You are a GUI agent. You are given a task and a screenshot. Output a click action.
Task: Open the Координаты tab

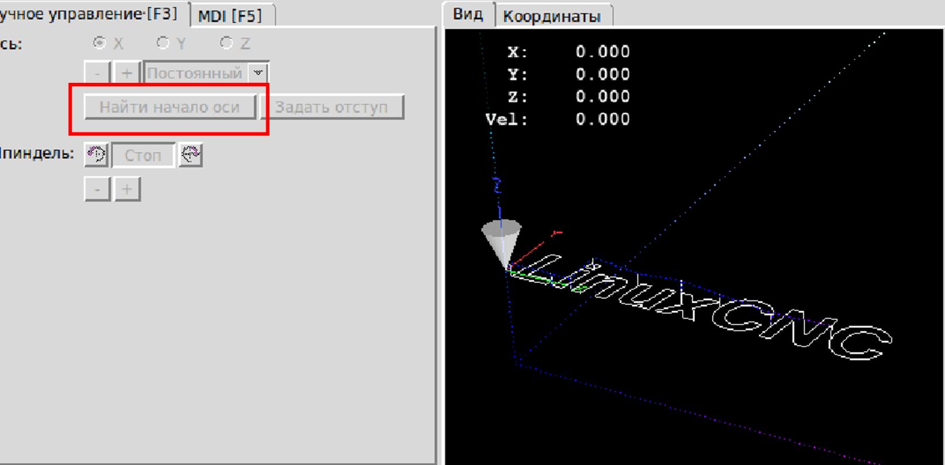pos(552,16)
